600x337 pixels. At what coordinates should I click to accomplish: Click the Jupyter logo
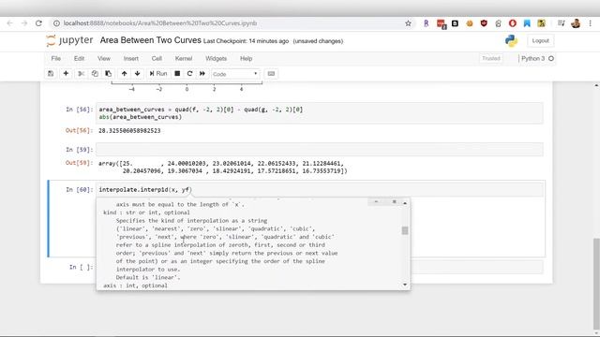point(69,40)
